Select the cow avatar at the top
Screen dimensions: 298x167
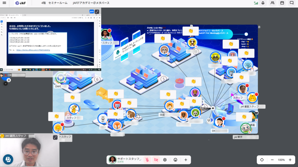click(x=192, y=42)
